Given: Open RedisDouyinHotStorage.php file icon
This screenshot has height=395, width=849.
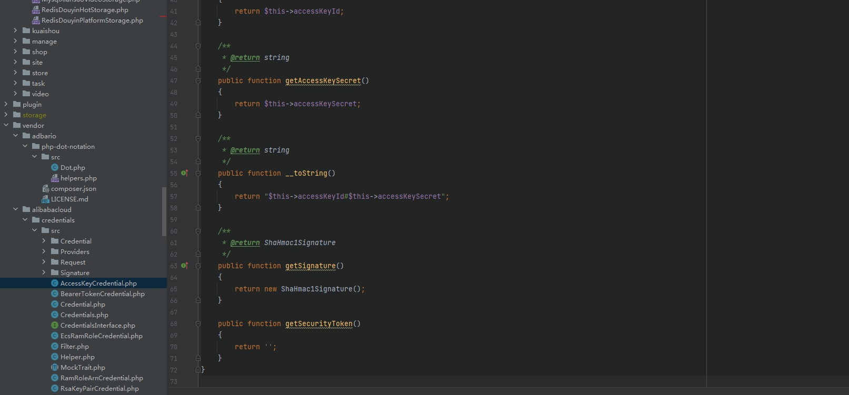Looking at the screenshot, I should [36, 10].
